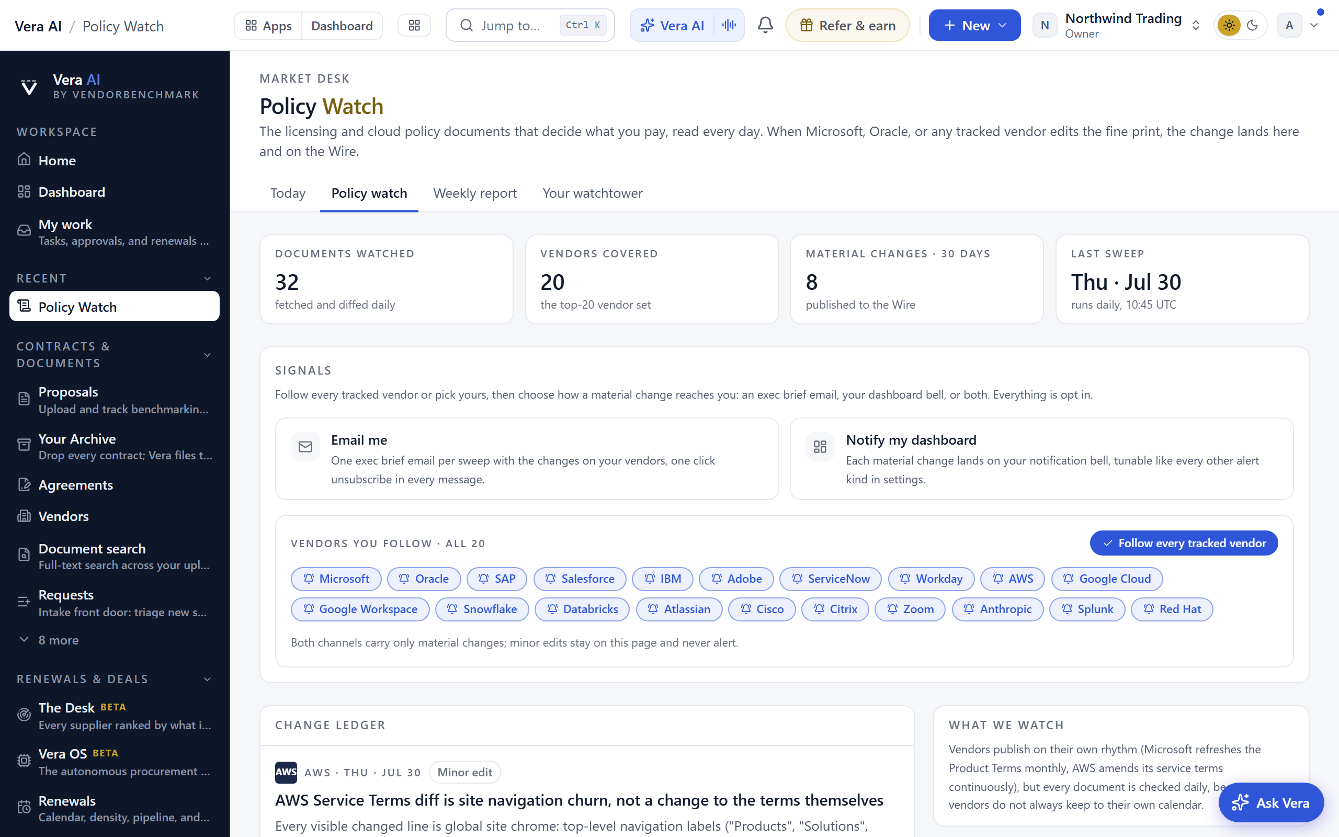This screenshot has height=837, width=1339.
Task: Toggle following Zoom vendor chip
Action: [910, 609]
